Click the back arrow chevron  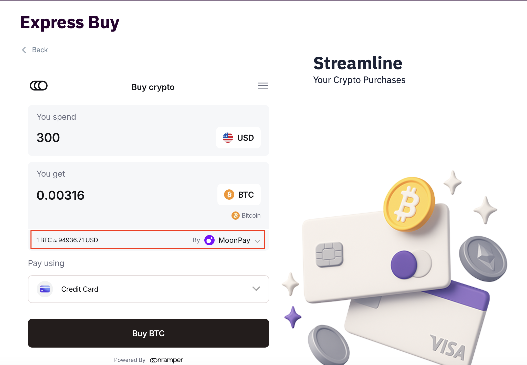pyautogui.click(x=24, y=50)
